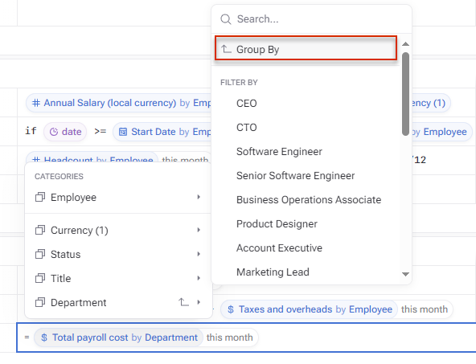Click the Group By arrow icon
476x364 pixels.
(226, 49)
